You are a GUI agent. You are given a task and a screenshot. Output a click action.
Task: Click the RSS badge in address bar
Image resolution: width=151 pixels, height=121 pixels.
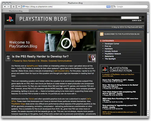tap(108, 7)
